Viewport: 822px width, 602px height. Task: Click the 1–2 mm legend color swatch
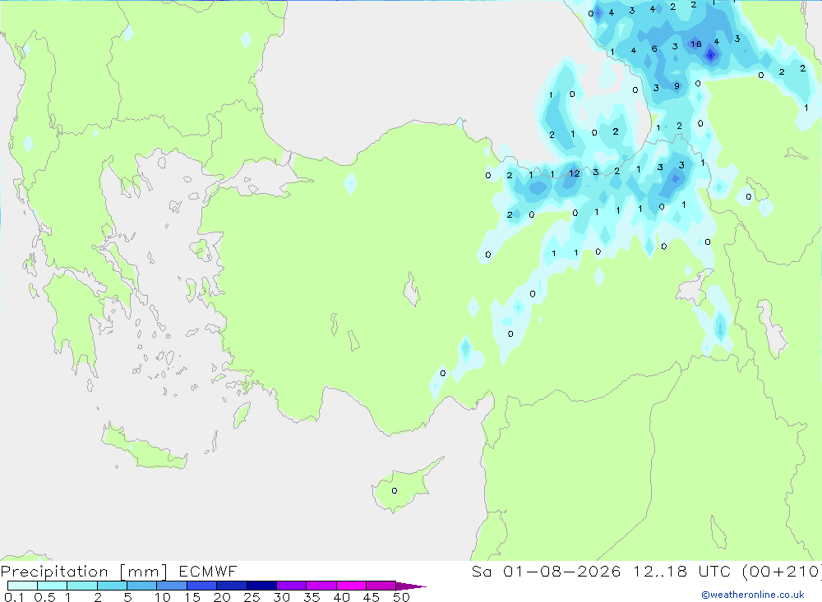[82, 586]
